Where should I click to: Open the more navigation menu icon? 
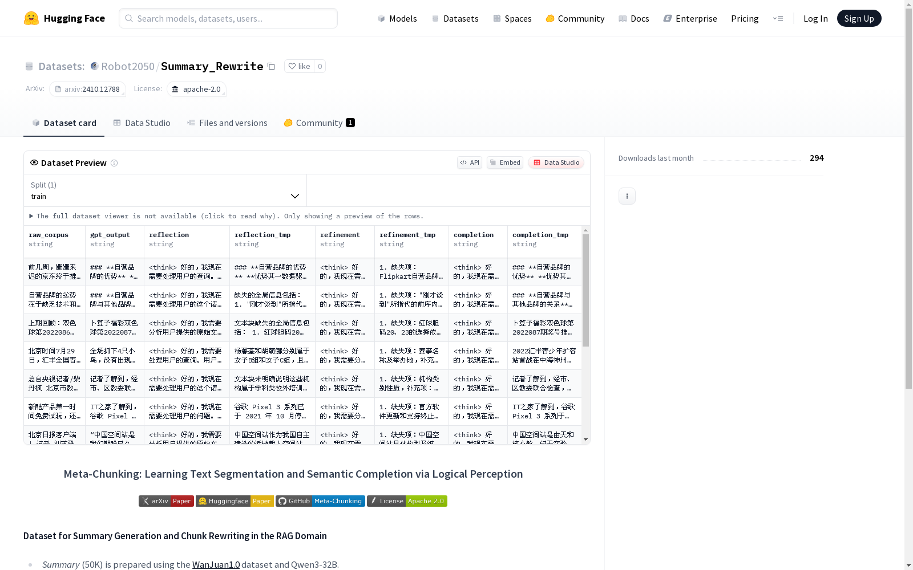tap(778, 18)
